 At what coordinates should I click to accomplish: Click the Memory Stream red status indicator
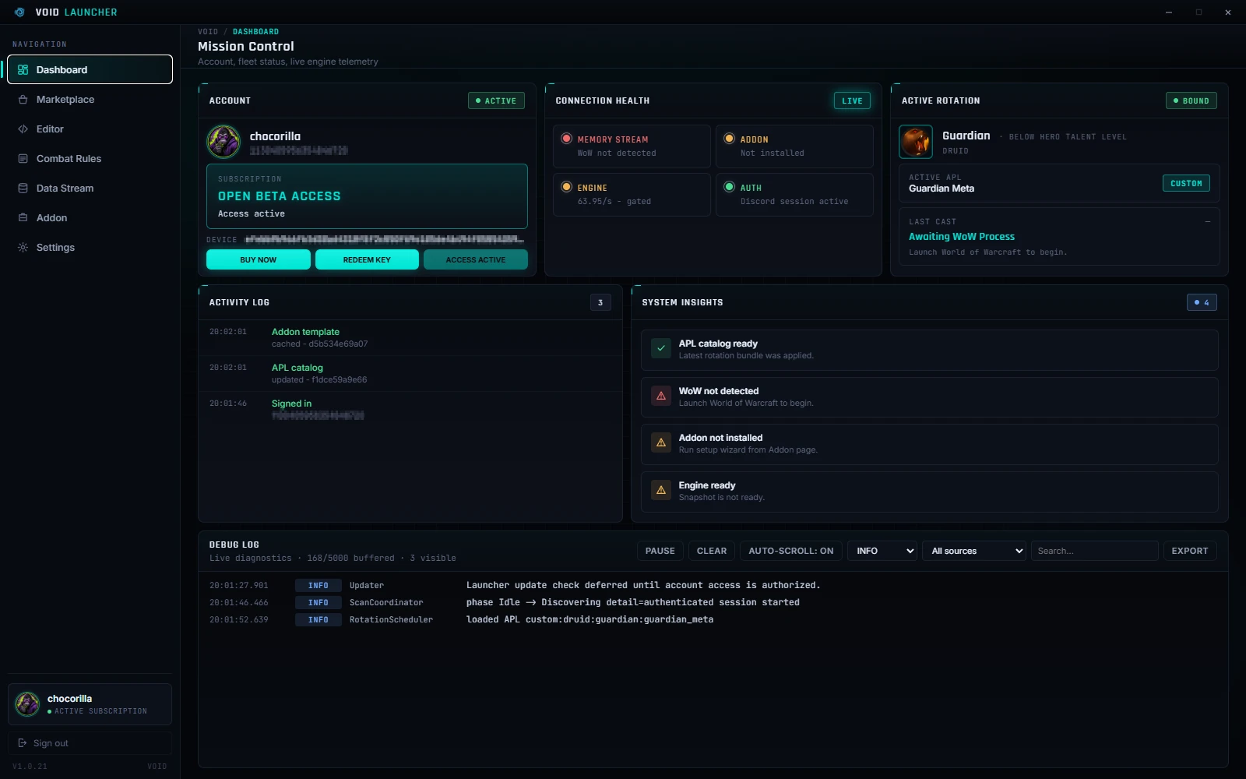pyautogui.click(x=566, y=139)
